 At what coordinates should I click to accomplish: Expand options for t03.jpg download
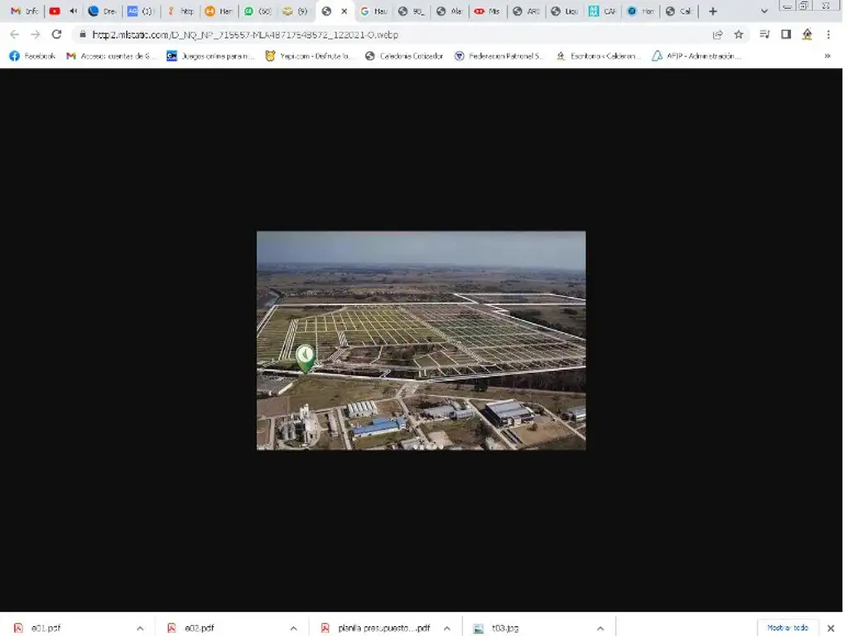pos(600,629)
